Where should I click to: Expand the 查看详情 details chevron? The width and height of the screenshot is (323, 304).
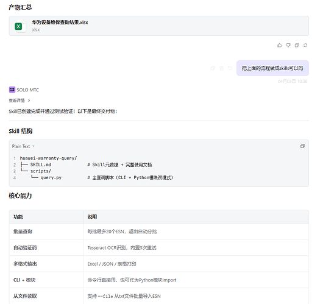(x=29, y=101)
